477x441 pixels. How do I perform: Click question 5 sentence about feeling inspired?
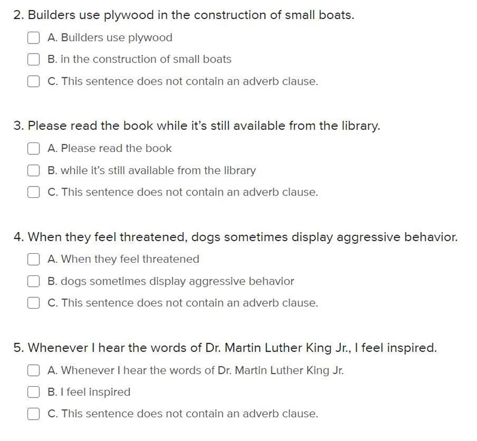coord(225,347)
